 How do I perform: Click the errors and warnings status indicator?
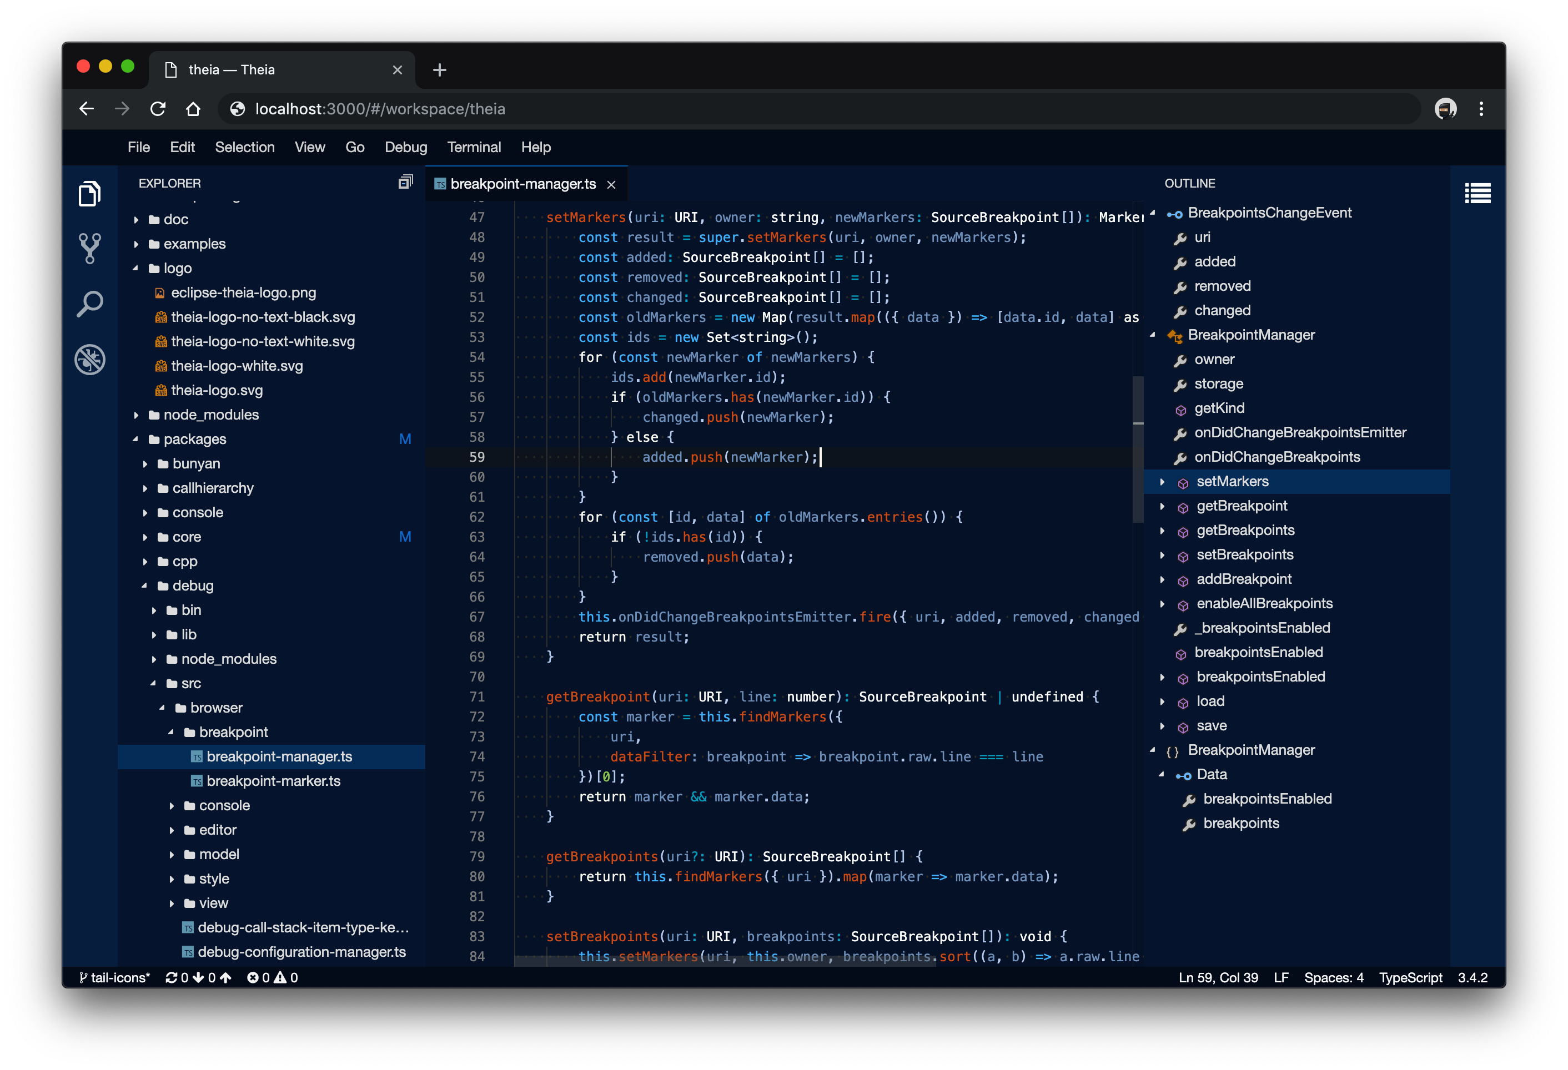pyautogui.click(x=272, y=978)
